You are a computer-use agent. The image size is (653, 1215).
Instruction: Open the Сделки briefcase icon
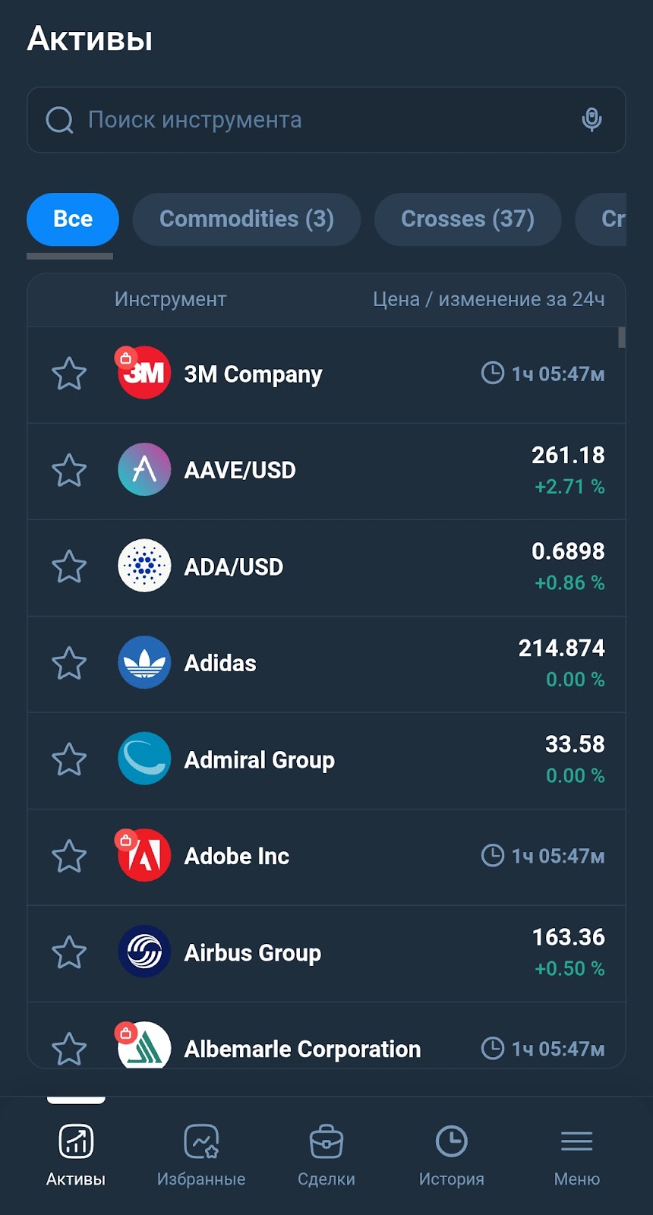326,1141
